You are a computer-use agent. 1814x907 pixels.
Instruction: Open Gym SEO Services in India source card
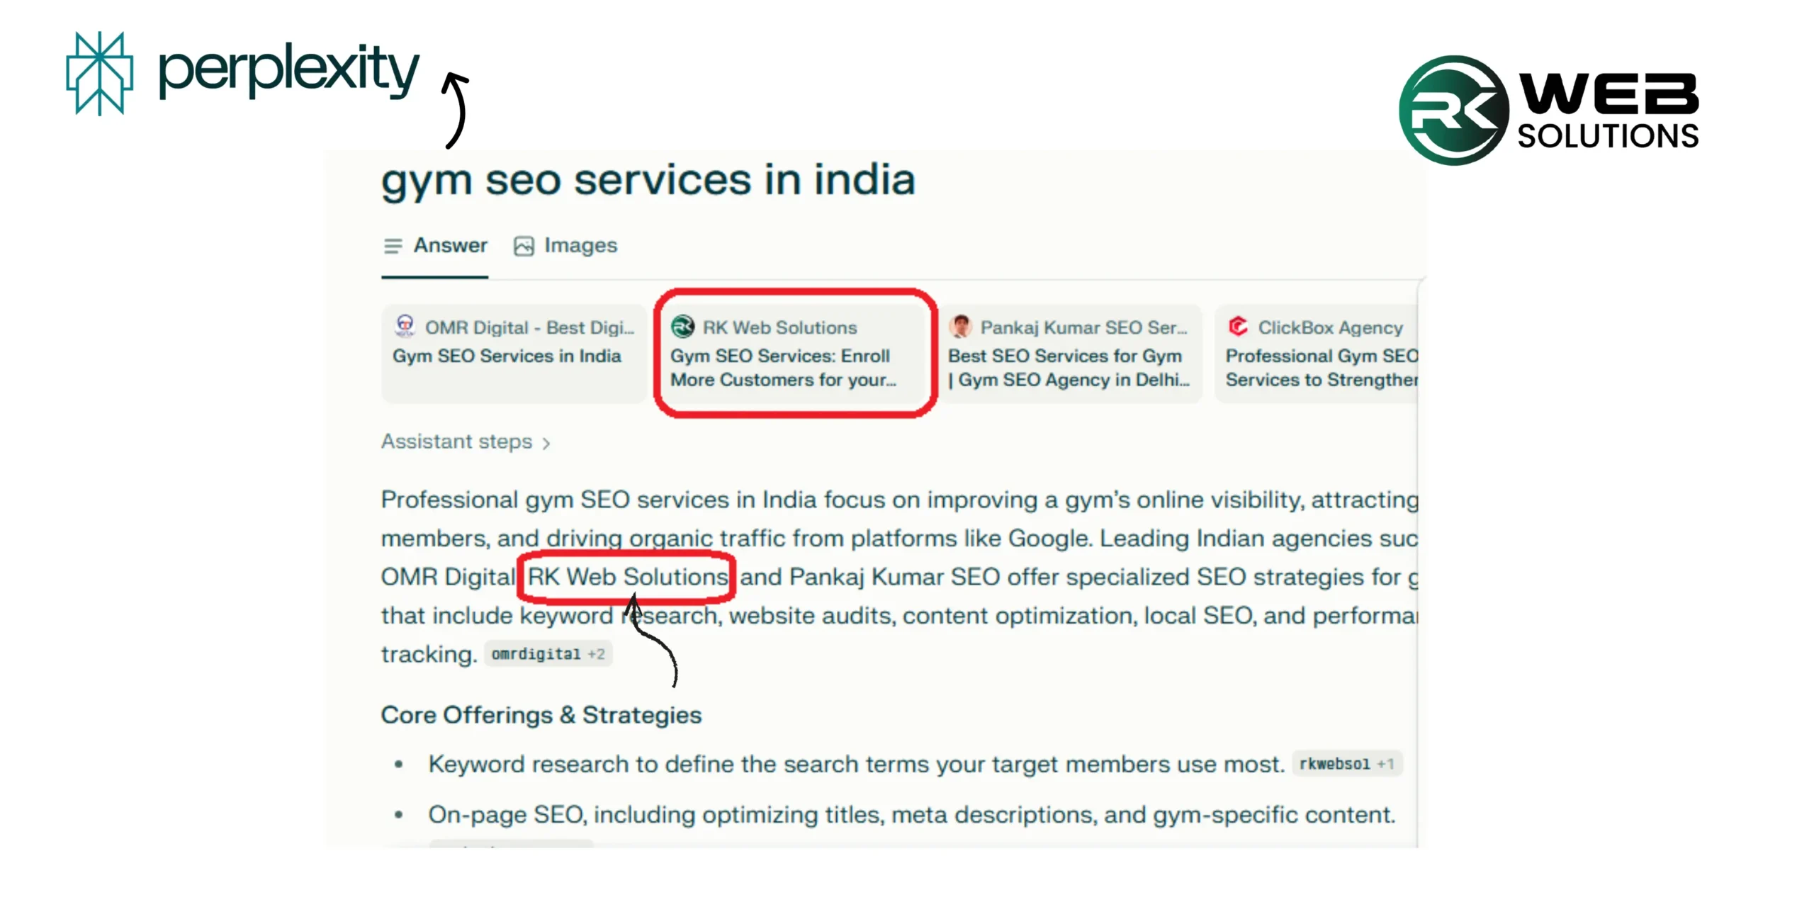[x=507, y=356]
